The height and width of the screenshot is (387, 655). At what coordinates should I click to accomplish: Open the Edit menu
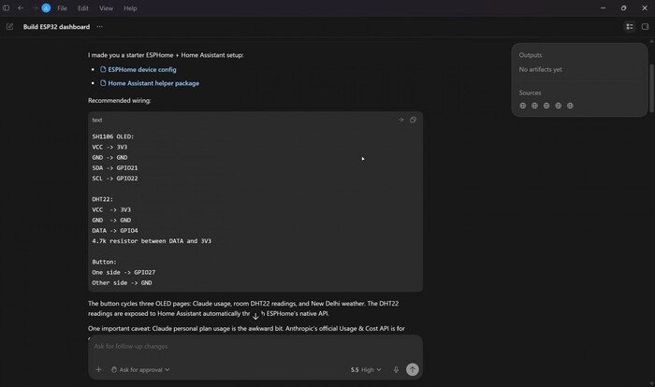[83, 8]
